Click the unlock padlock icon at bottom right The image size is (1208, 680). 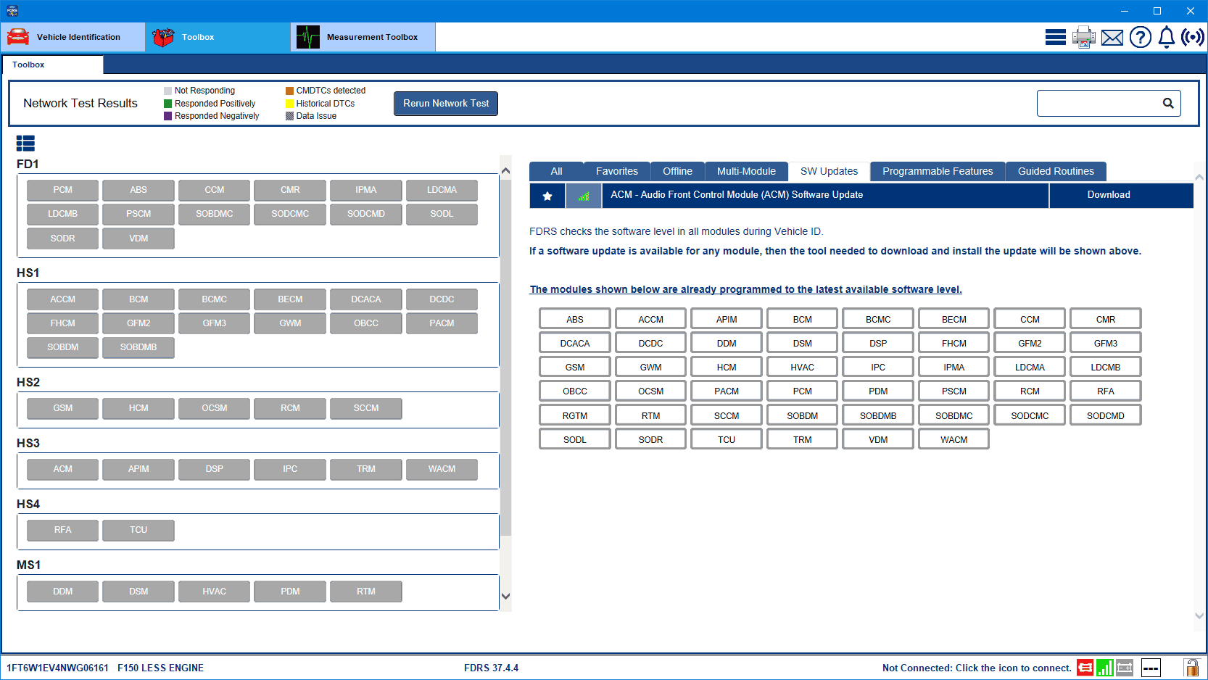coord(1191,668)
